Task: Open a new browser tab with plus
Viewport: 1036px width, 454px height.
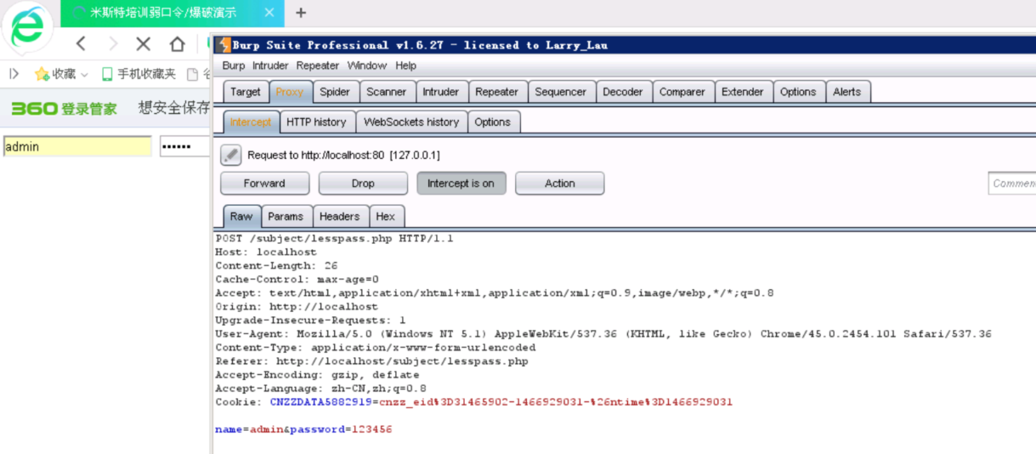Action: pos(301,13)
